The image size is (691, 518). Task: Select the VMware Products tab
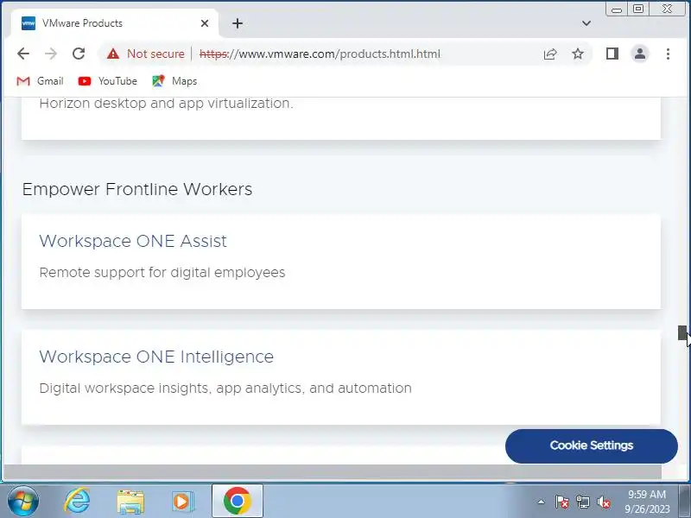tap(115, 23)
